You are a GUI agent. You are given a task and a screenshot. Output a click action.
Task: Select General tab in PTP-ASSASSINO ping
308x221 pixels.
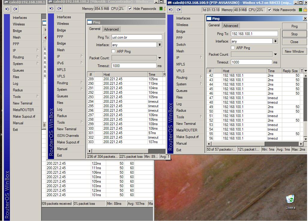click(x=214, y=25)
